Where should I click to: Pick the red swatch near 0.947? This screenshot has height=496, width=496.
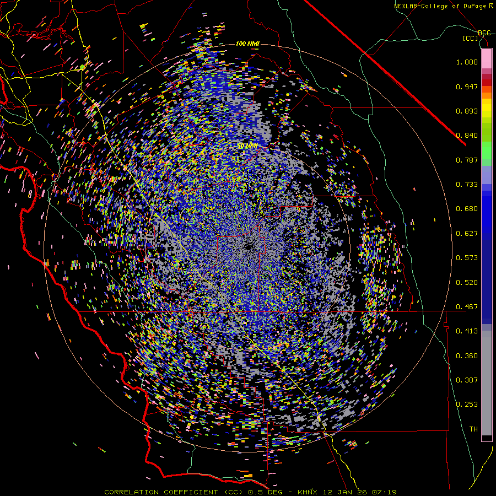(487, 82)
